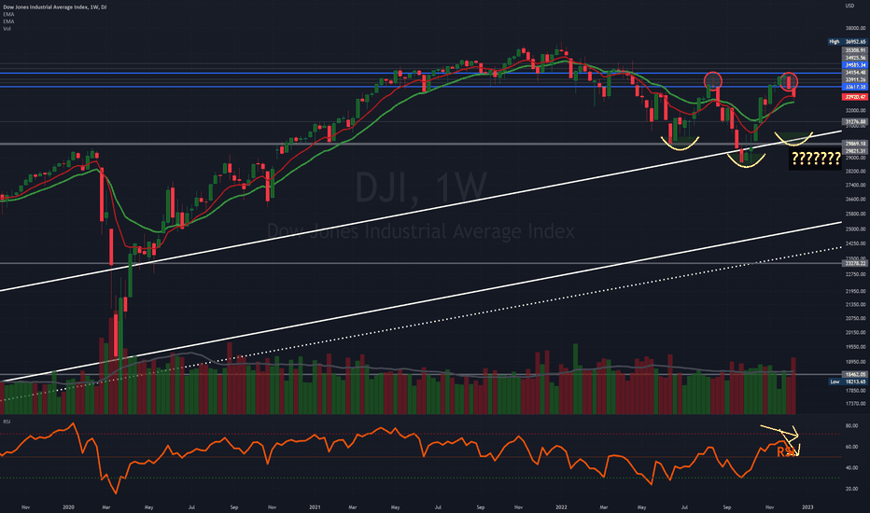Select the 34925.56 price axis label
Viewport: 870px width, 513px height.
[855, 58]
